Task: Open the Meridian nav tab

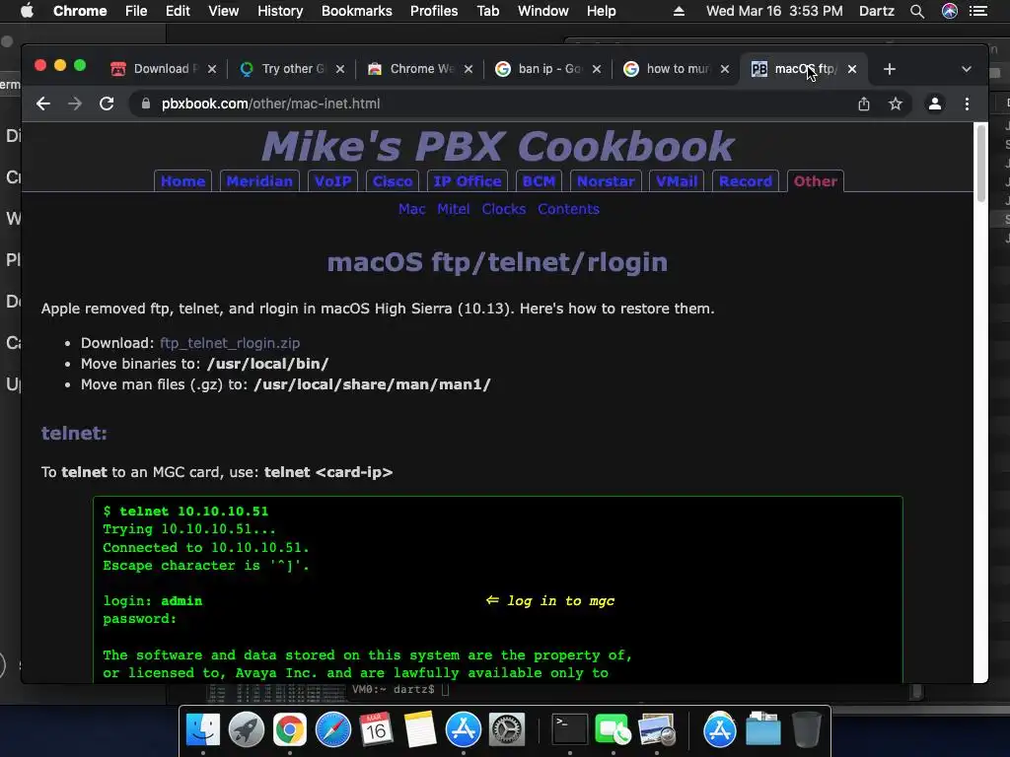Action: point(259,181)
